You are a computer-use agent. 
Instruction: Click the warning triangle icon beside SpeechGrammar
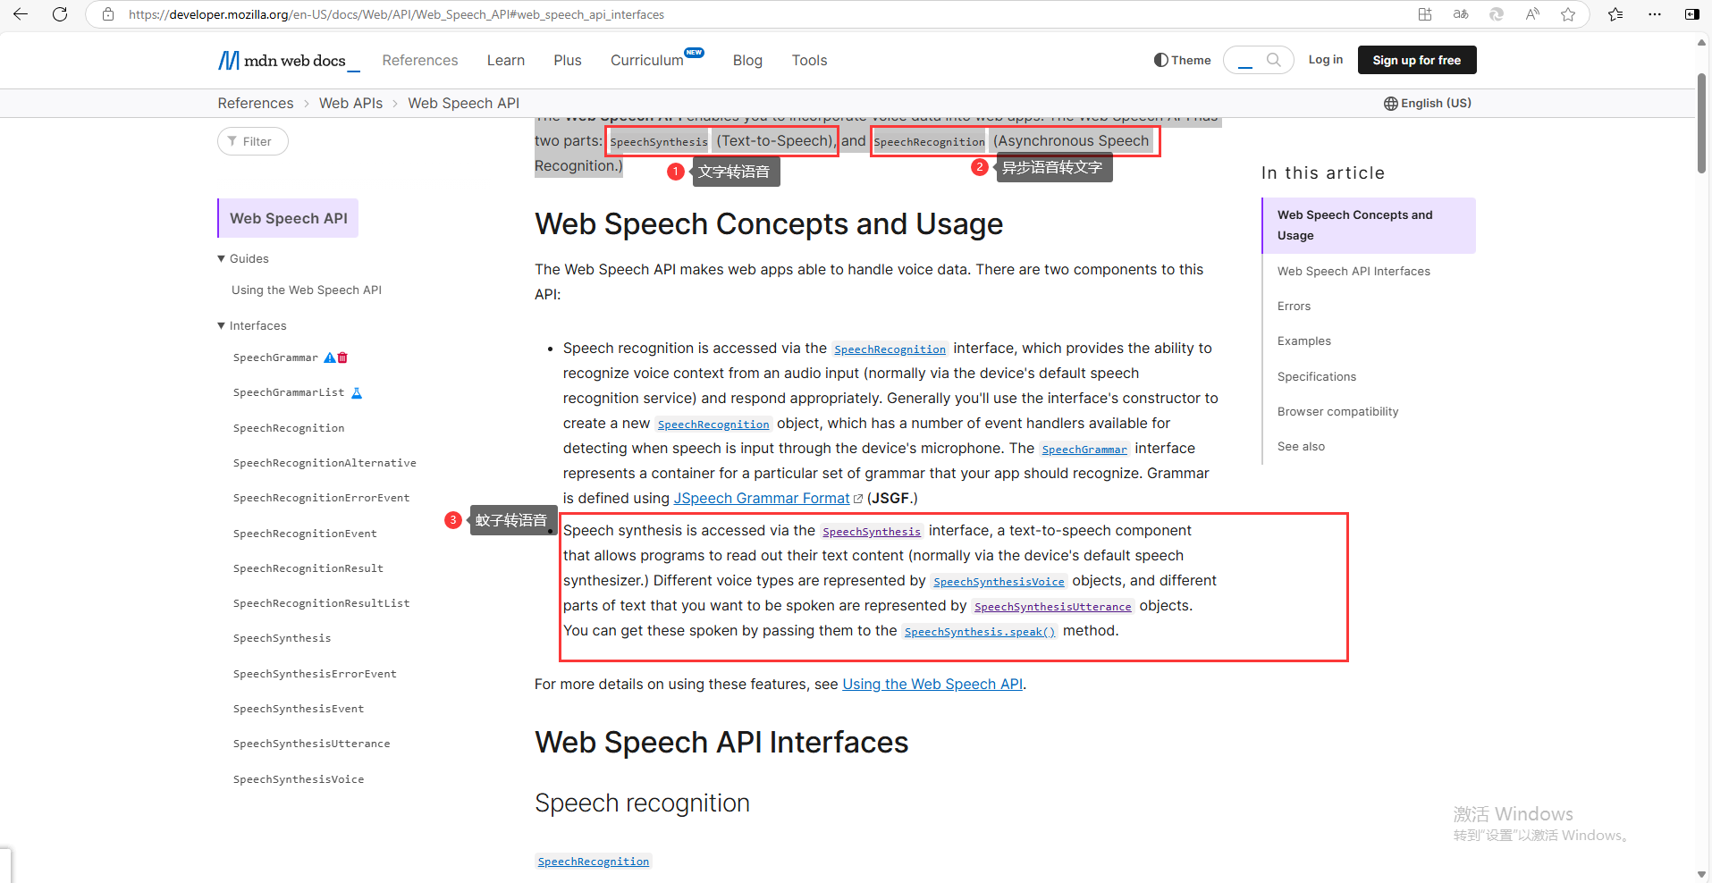329,357
